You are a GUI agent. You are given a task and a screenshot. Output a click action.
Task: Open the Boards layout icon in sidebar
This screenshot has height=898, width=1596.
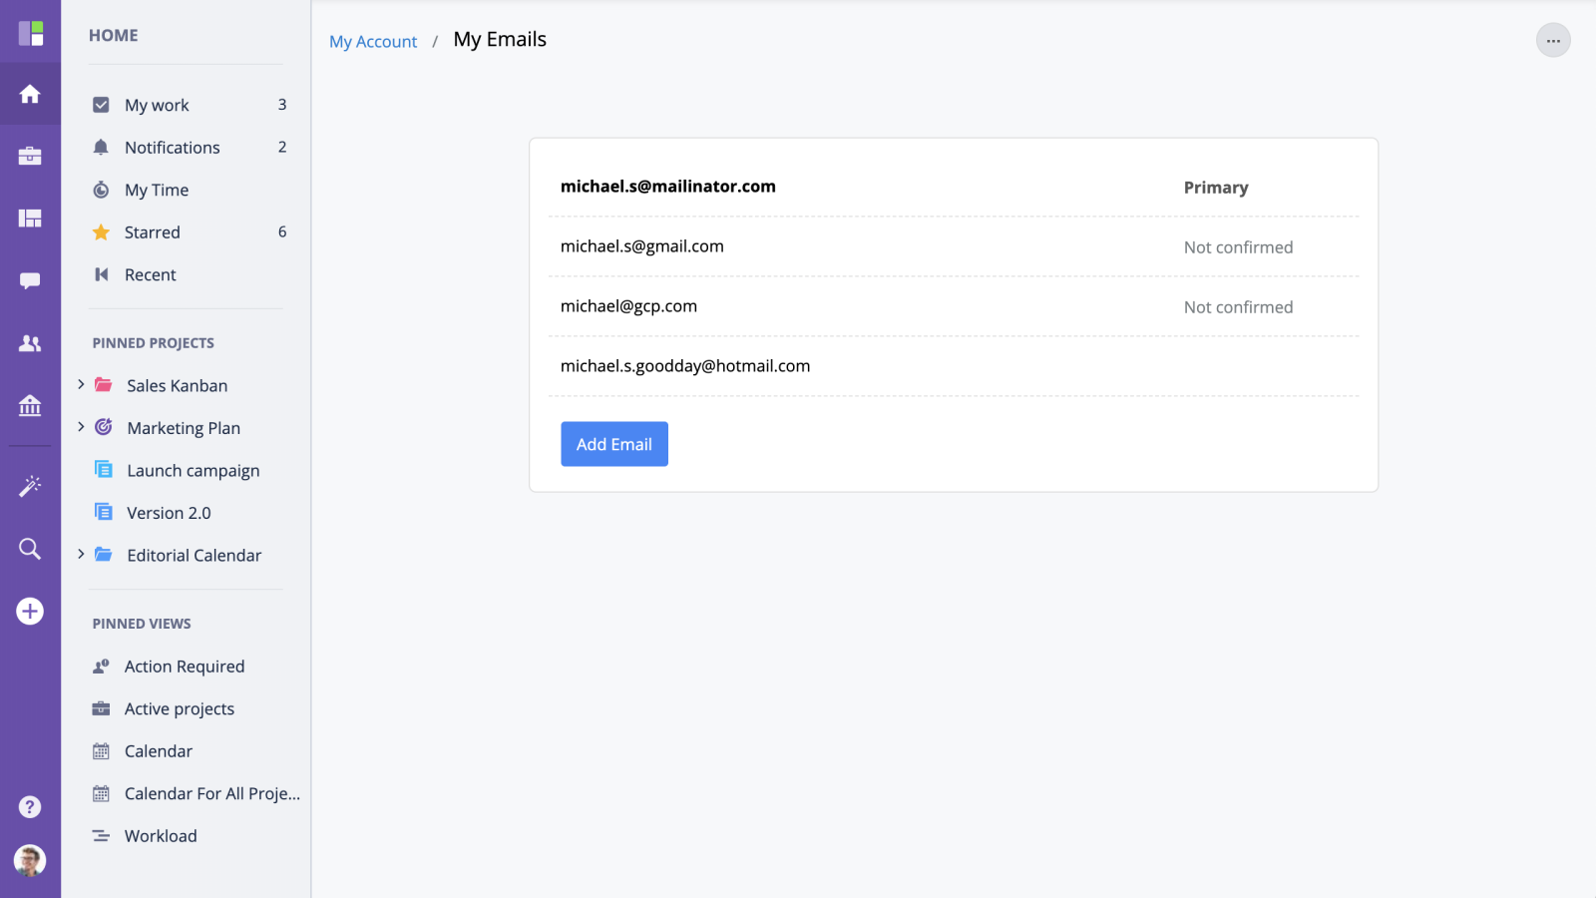click(30, 219)
